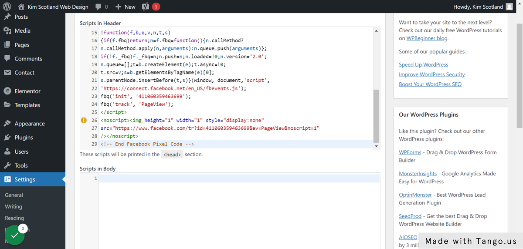Click the Pages icon in sidebar
Screen dimensions: 523x249
[7, 45]
